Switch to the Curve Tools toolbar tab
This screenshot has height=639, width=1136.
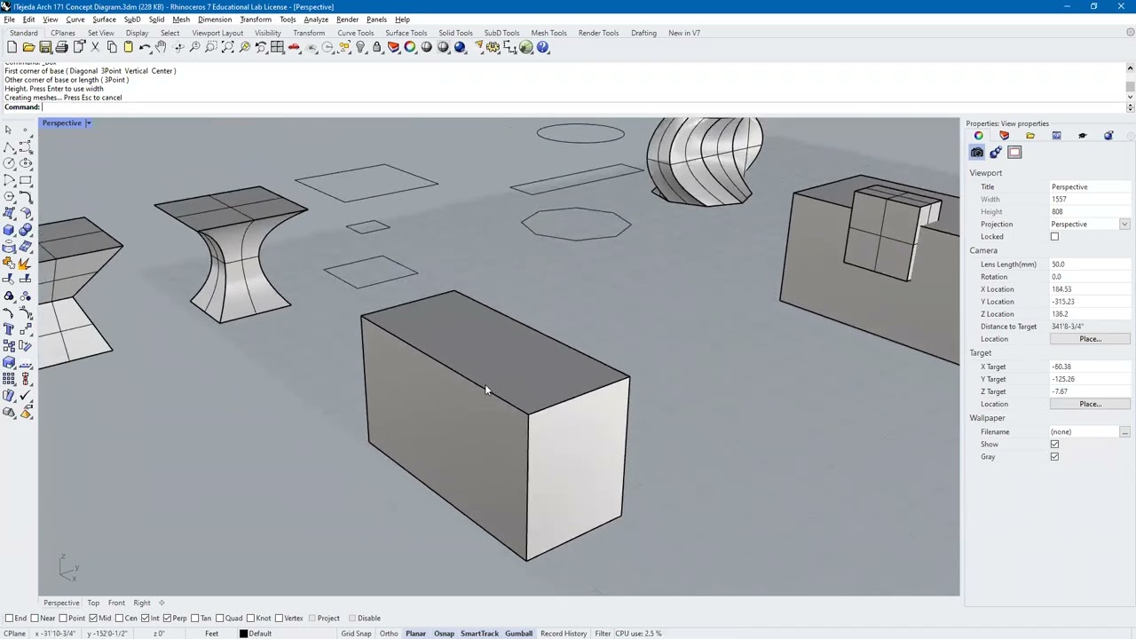(355, 33)
